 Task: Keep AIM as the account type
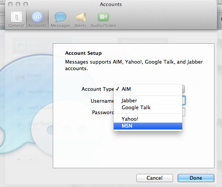point(148,89)
